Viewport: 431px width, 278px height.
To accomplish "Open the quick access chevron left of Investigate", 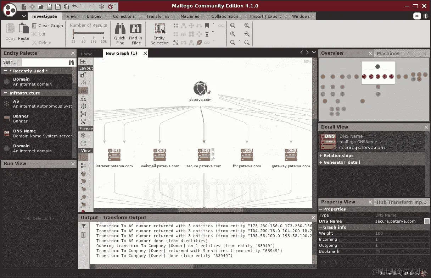I will point(24,16).
